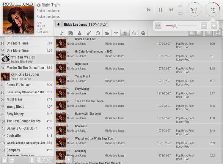Screen dimensions: 223x164
Task: Select 'Chuck E's in Love' in browser list
Action: coord(138,43)
